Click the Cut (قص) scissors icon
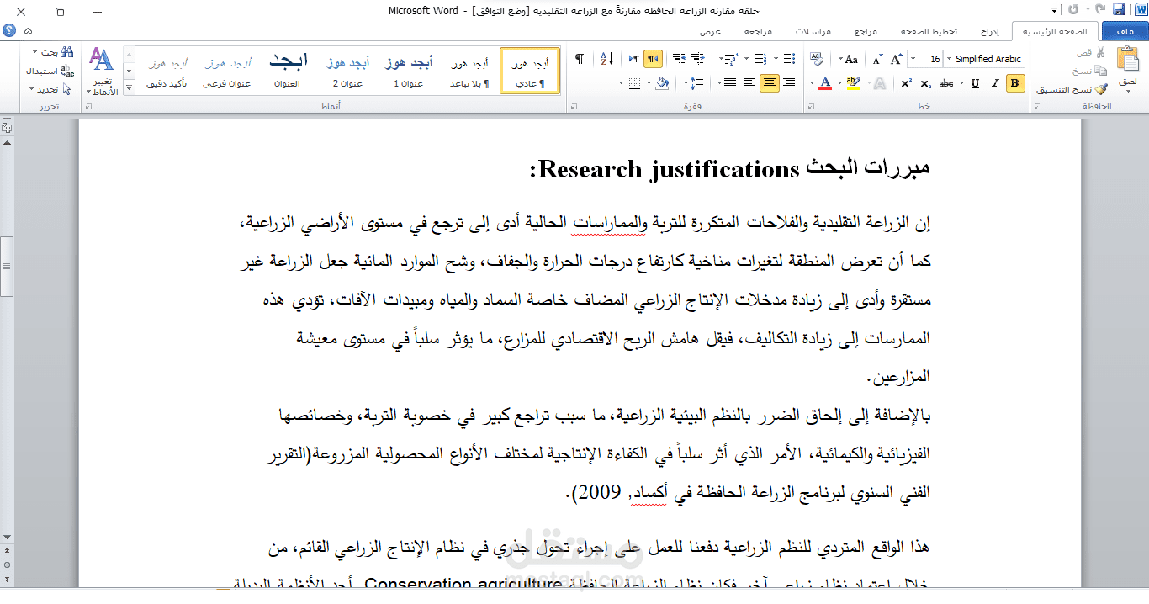 point(1100,53)
